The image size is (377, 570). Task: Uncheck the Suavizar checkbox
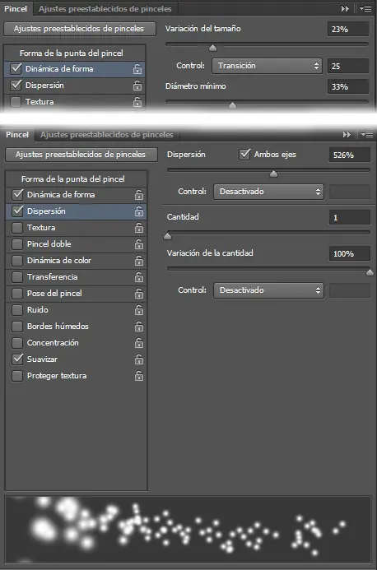tap(17, 359)
